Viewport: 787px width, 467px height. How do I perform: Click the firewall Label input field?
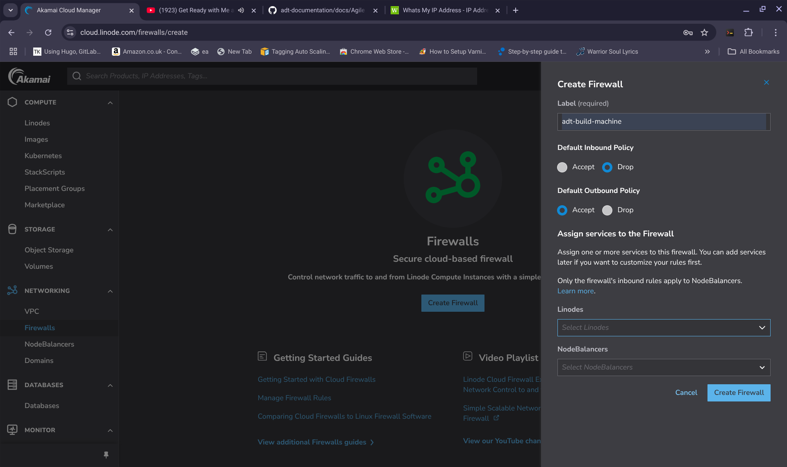[x=663, y=122]
